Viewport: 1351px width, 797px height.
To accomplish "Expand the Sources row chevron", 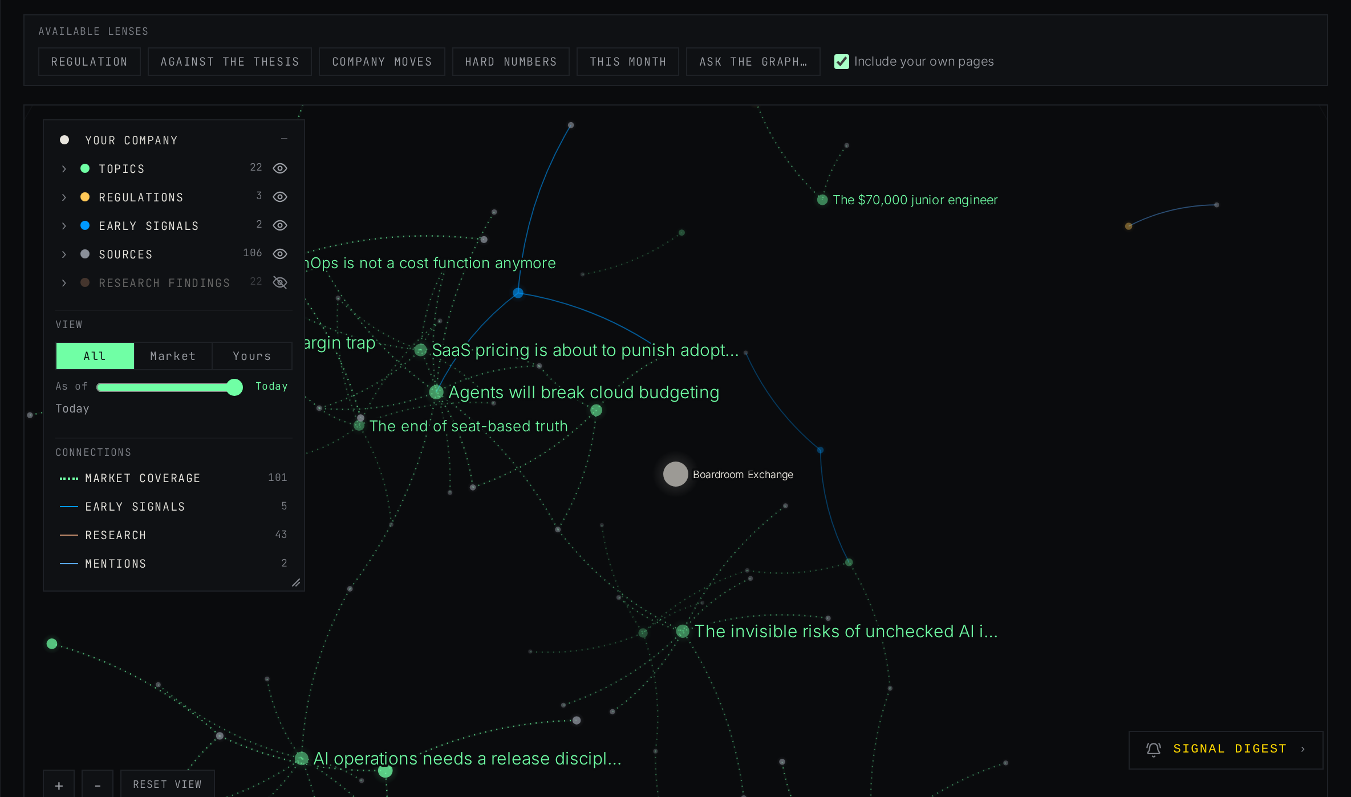I will [x=64, y=254].
